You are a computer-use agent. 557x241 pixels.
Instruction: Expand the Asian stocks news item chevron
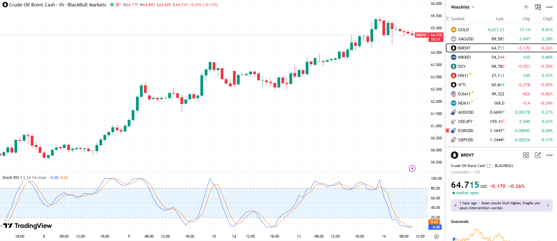coord(548,206)
